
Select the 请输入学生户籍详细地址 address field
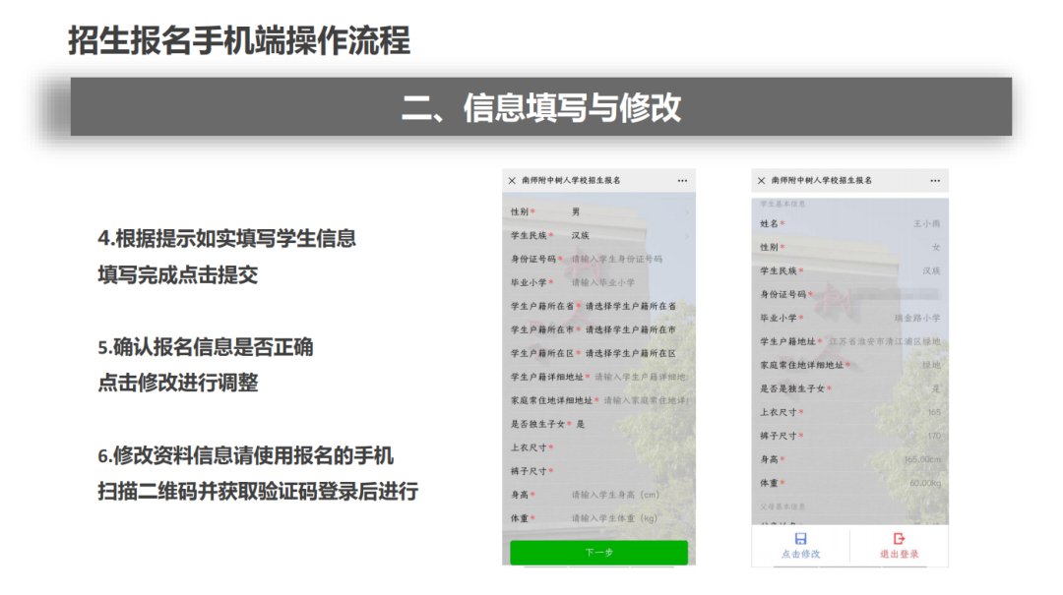pos(640,377)
